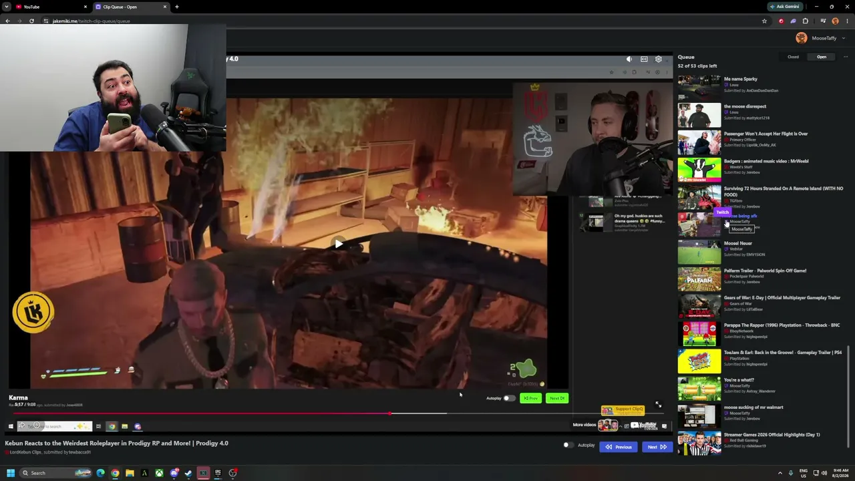855x481 pixels.
Task: Open 'Parappa The Rapper (1996)' clip
Action: [761, 333]
